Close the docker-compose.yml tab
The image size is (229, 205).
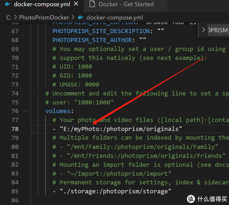click(76, 4)
